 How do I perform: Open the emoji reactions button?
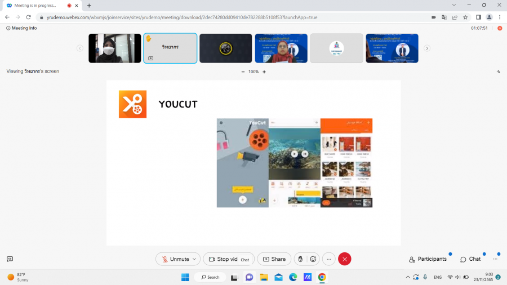(x=313, y=259)
